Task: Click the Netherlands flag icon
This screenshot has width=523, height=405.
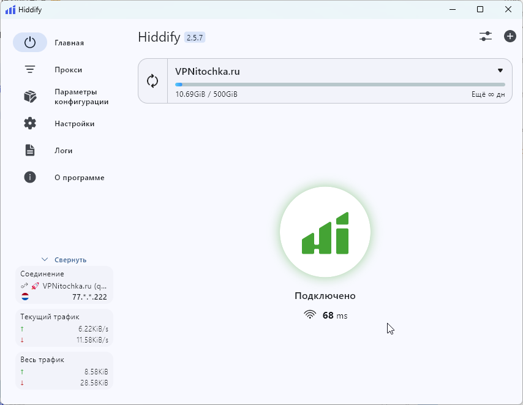Action: point(25,297)
